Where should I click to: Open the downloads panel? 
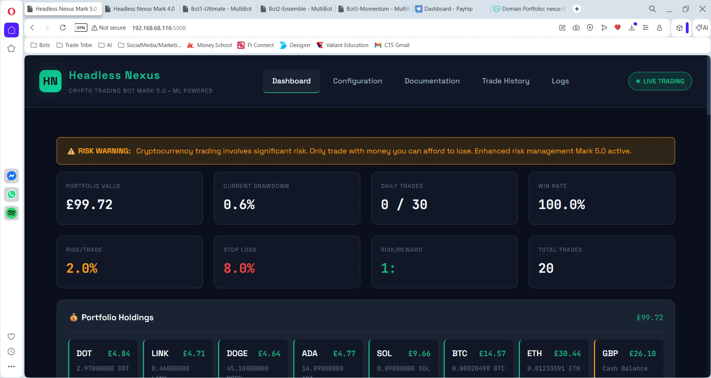(632, 27)
